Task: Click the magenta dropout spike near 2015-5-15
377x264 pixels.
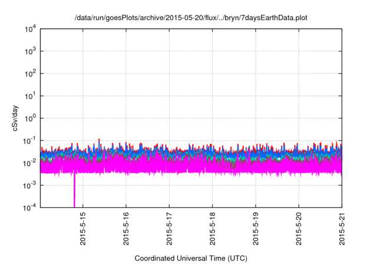Action: tap(74, 190)
